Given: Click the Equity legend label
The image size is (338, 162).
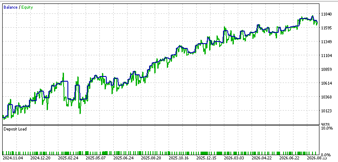Looking at the screenshot, I should tap(27, 7).
